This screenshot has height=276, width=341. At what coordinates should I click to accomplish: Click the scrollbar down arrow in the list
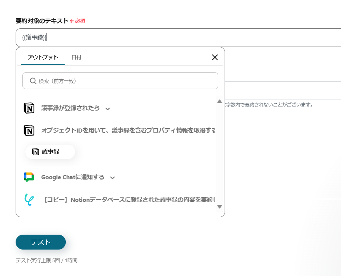tap(220, 206)
